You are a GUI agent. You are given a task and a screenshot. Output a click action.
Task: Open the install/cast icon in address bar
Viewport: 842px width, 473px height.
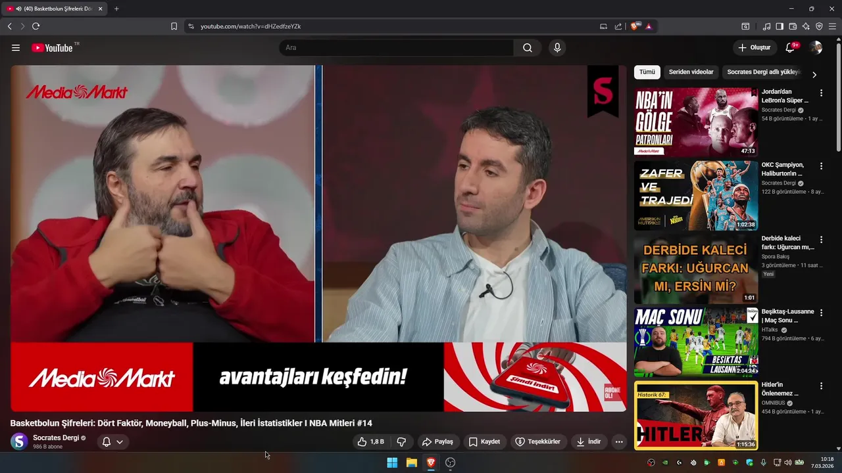[x=603, y=26]
